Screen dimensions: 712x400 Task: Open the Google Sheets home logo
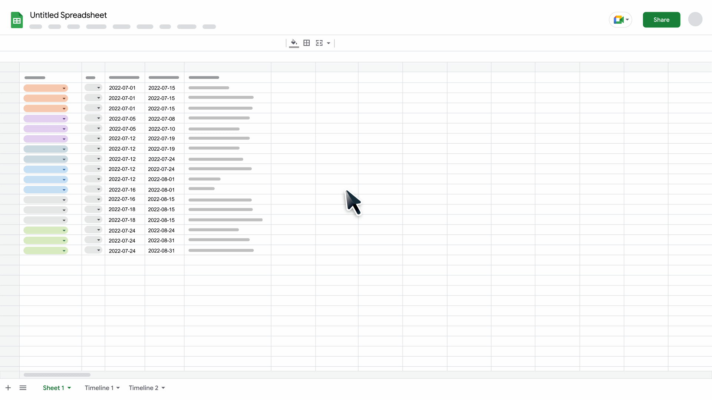17,20
